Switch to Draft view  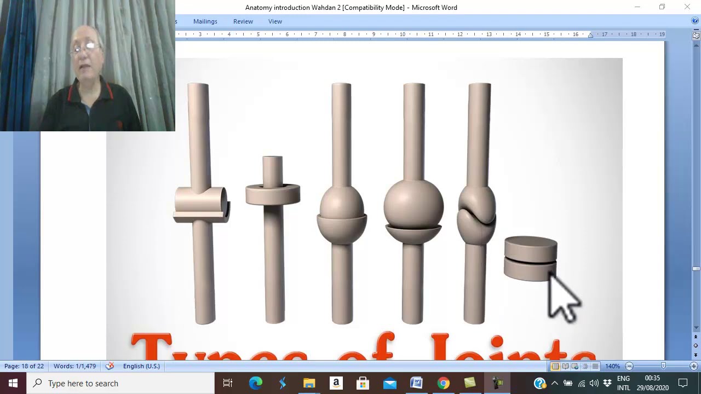click(595, 366)
